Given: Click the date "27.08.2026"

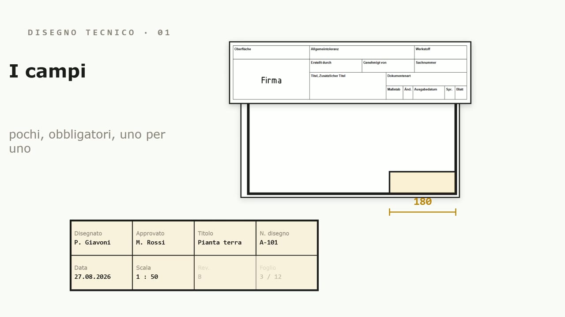Looking at the screenshot, I should pos(92,277).
